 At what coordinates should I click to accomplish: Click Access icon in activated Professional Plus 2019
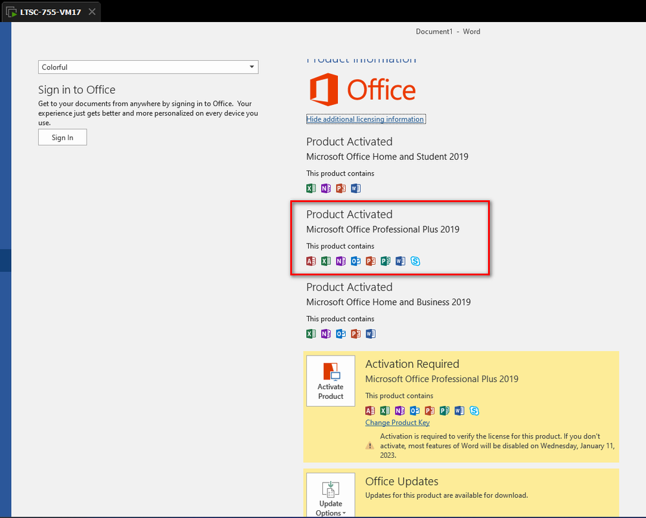point(311,261)
